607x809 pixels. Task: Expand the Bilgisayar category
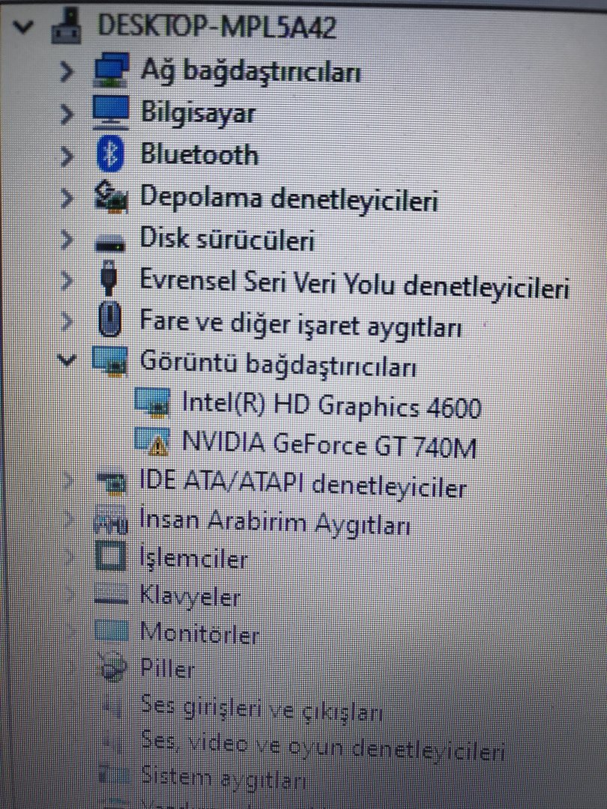66,114
